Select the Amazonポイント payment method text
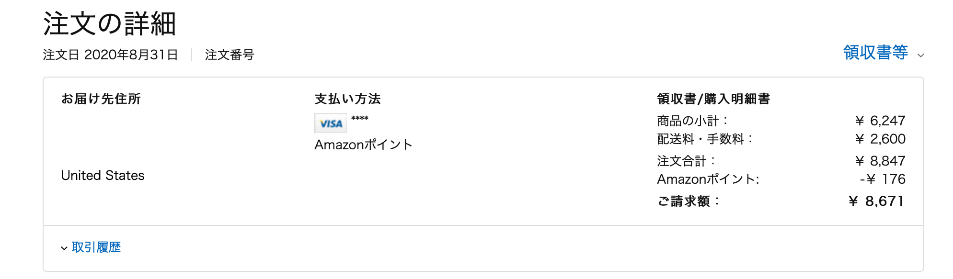The height and width of the screenshot is (279, 953). [363, 145]
